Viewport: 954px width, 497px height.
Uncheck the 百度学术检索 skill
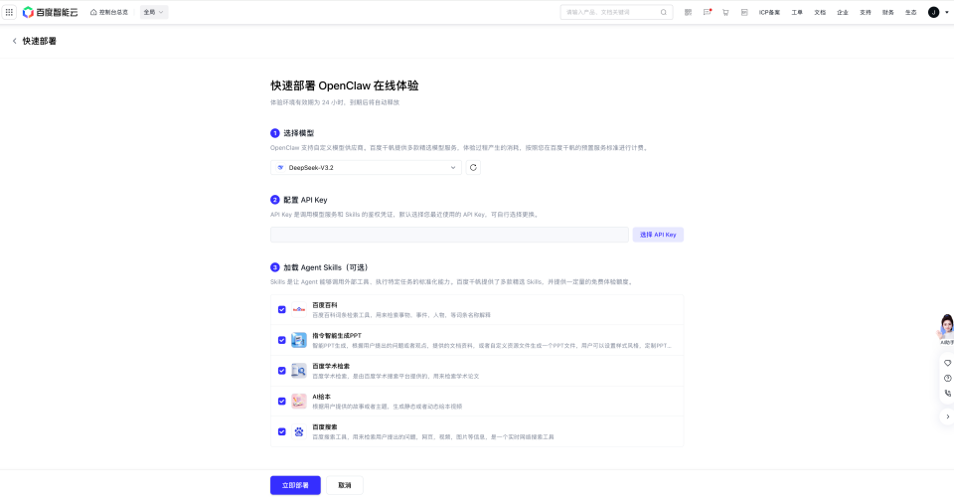click(x=281, y=371)
